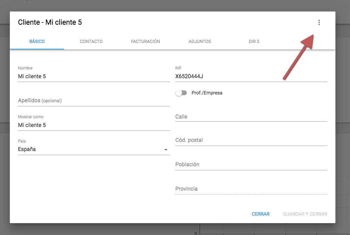Image resolution: width=350 pixels, height=235 pixels.
Task: Click the Nombre input field
Action: 94,77
